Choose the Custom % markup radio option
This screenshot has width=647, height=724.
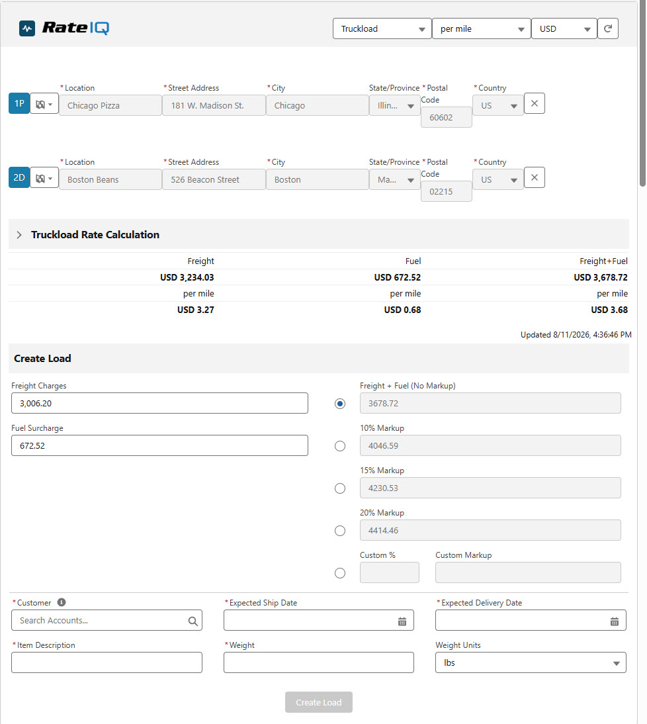coord(340,573)
